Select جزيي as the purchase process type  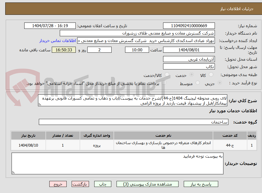click(220, 83)
